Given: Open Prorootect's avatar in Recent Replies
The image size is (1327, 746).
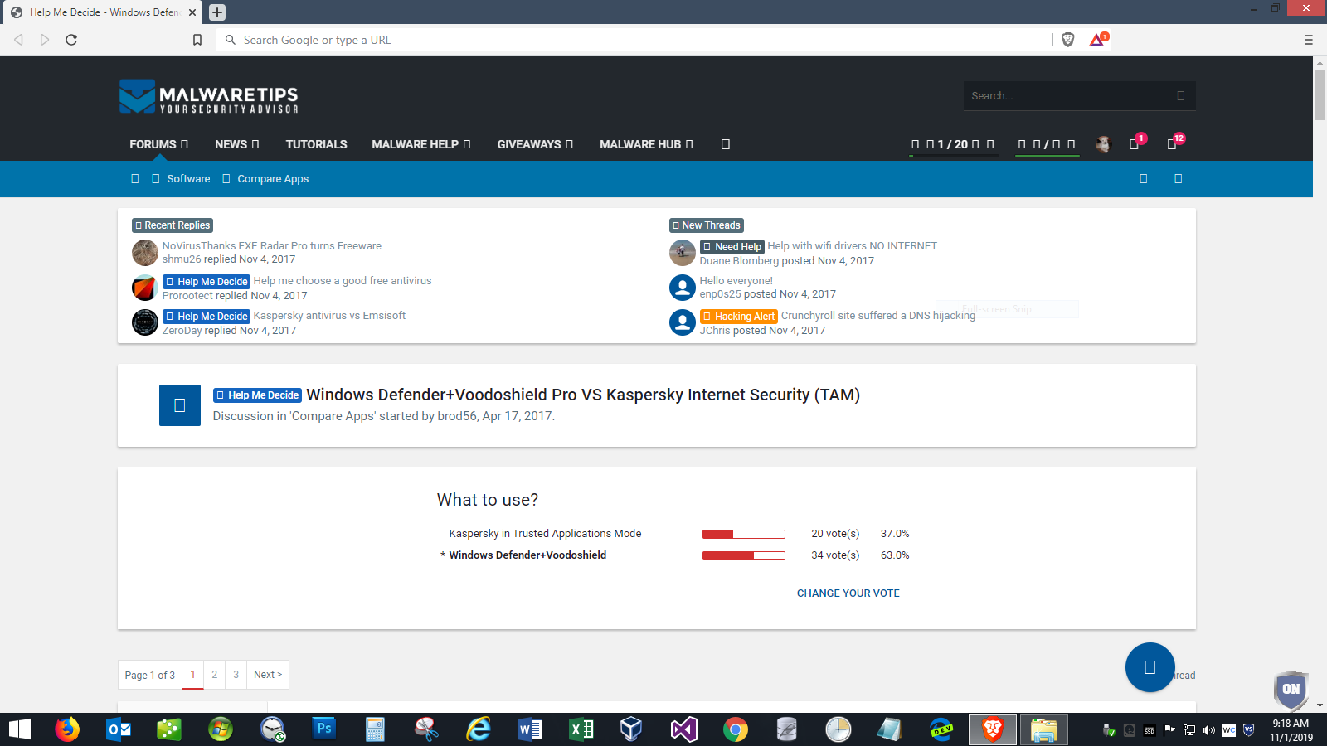Looking at the screenshot, I should (145, 288).
